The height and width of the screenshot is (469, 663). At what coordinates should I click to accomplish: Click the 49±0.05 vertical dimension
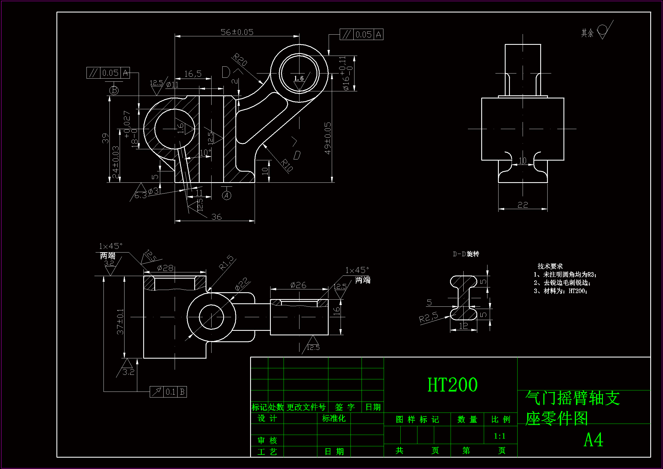(328, 138)
